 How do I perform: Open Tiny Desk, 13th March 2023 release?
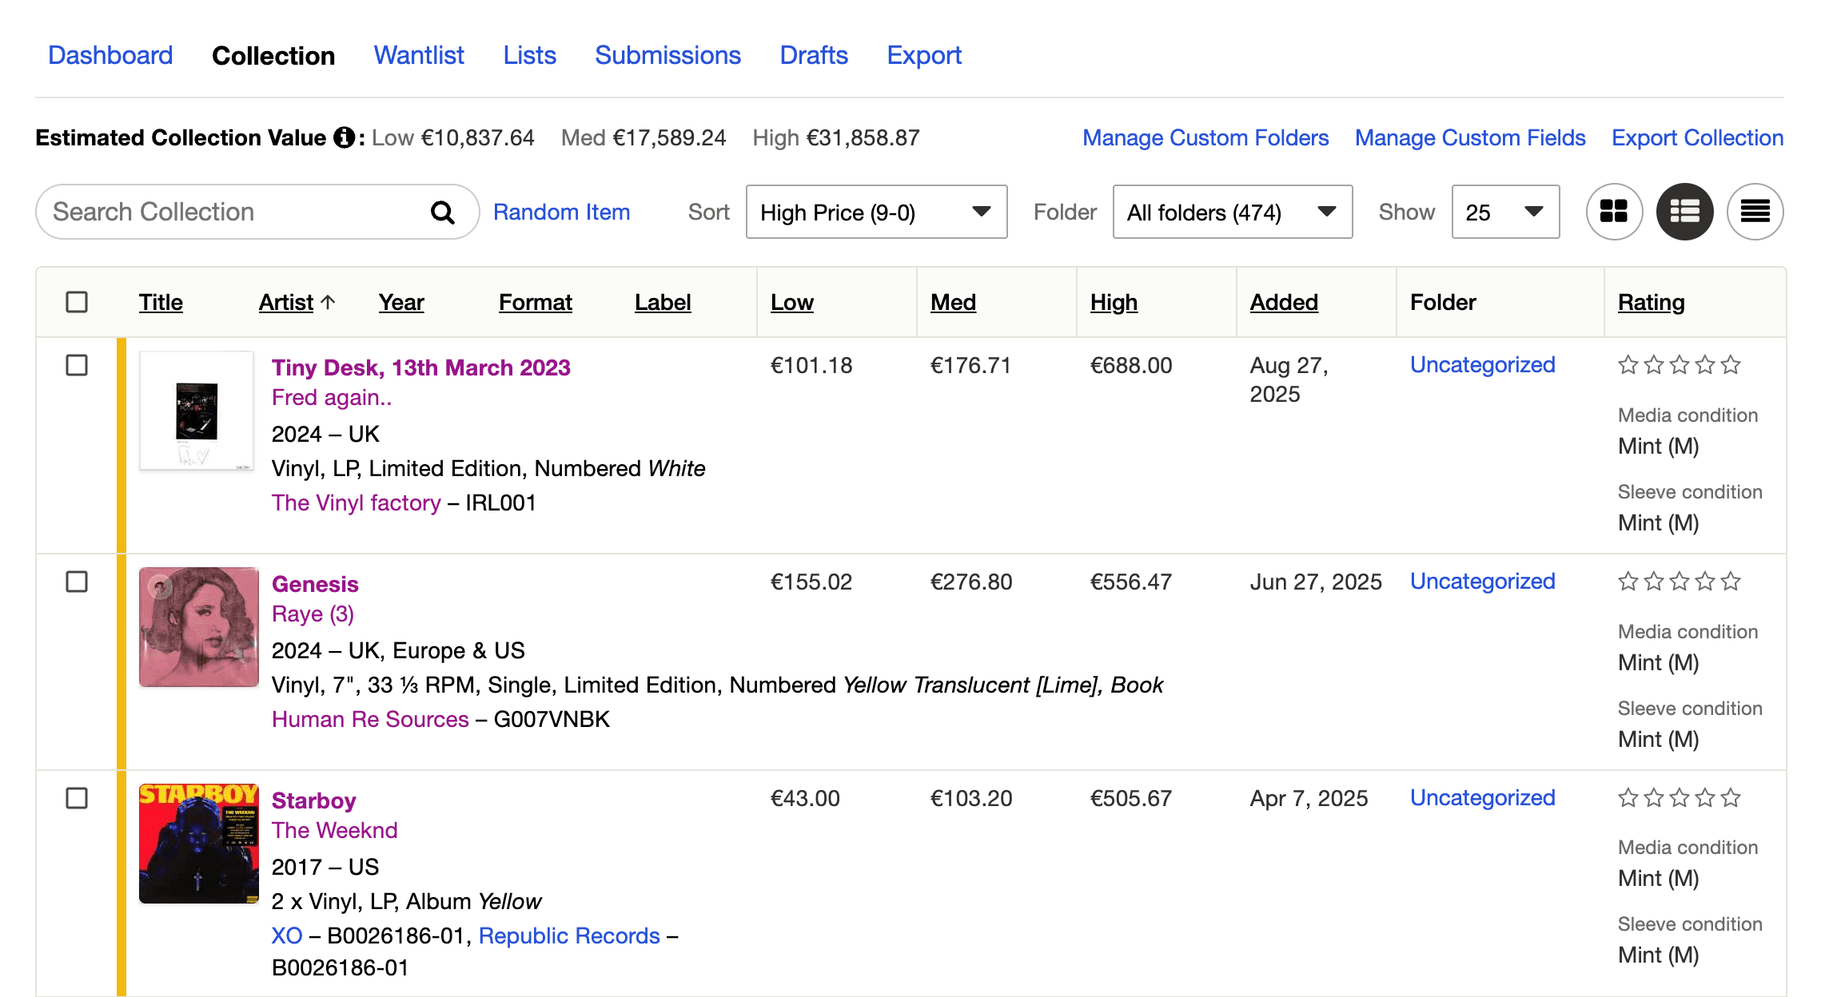tap(420, 367)
